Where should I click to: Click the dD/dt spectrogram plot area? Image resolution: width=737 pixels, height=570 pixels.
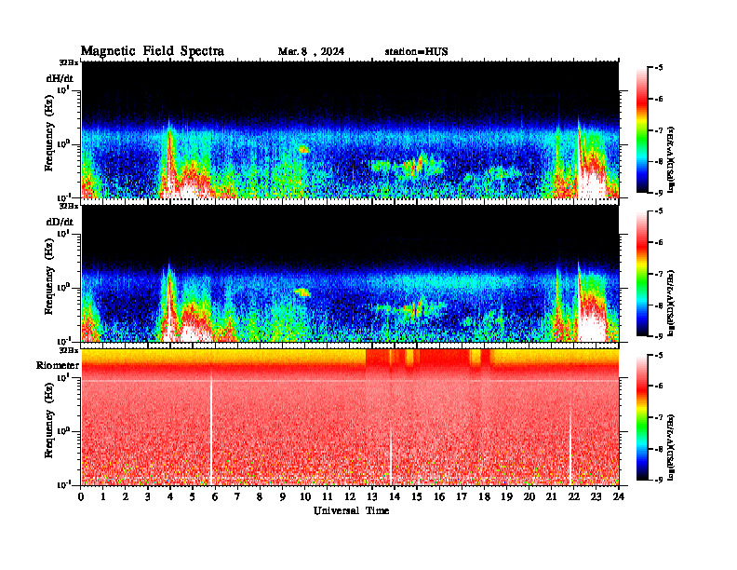[x=350, y=274]
